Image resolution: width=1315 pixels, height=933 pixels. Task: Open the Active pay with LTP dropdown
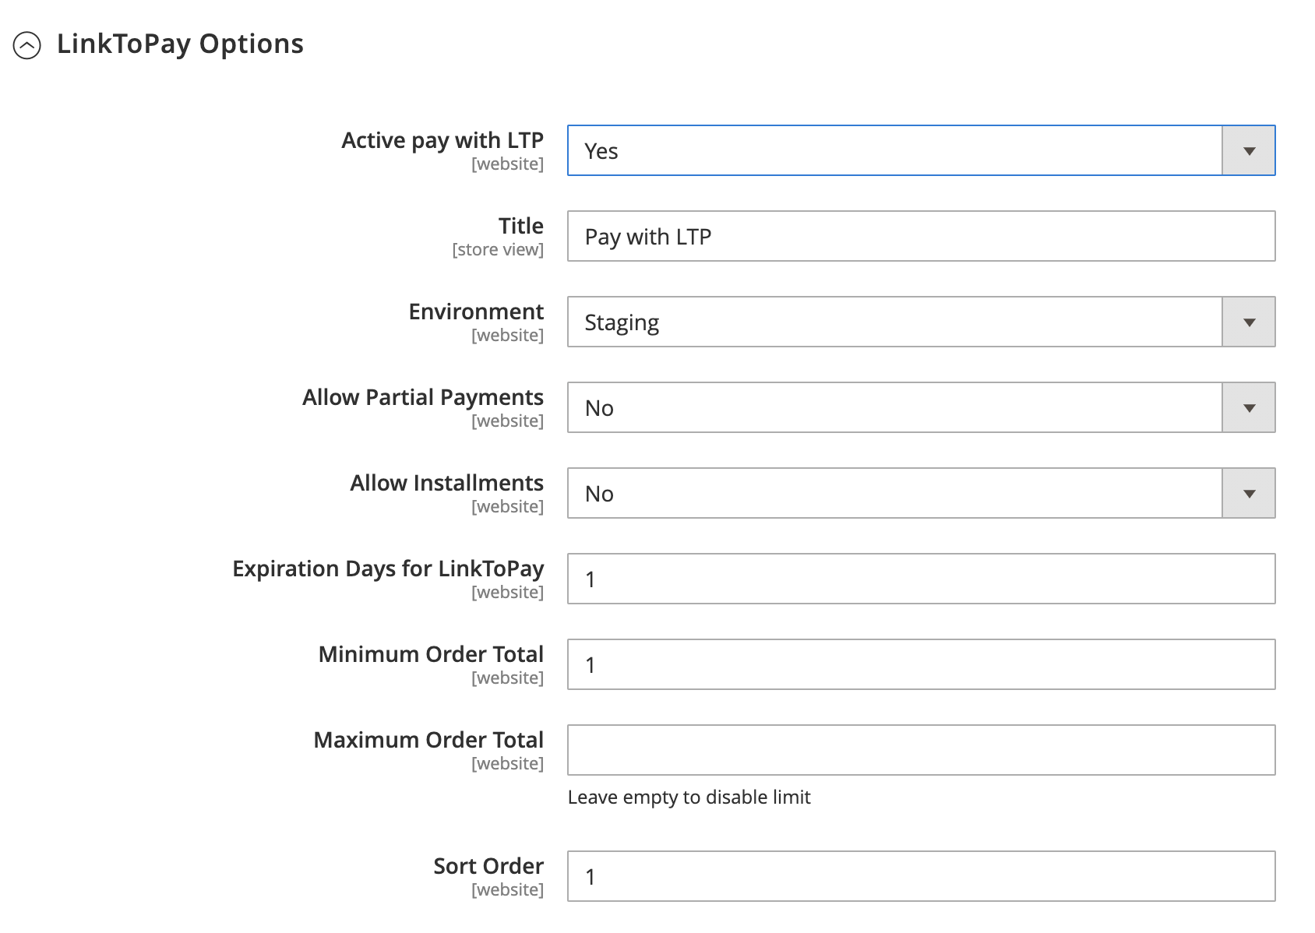[921, 150]
